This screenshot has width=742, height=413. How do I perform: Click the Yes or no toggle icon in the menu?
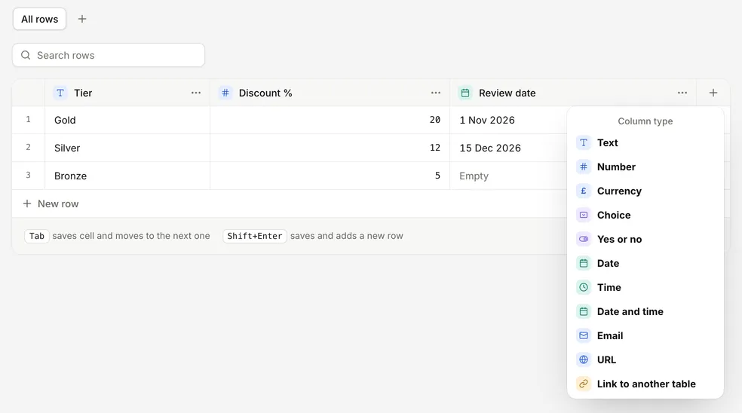coord(584,240)
